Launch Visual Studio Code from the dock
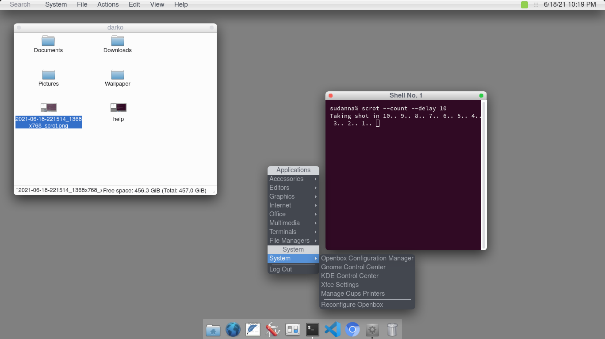605x339 pixels. pos(332,329)
